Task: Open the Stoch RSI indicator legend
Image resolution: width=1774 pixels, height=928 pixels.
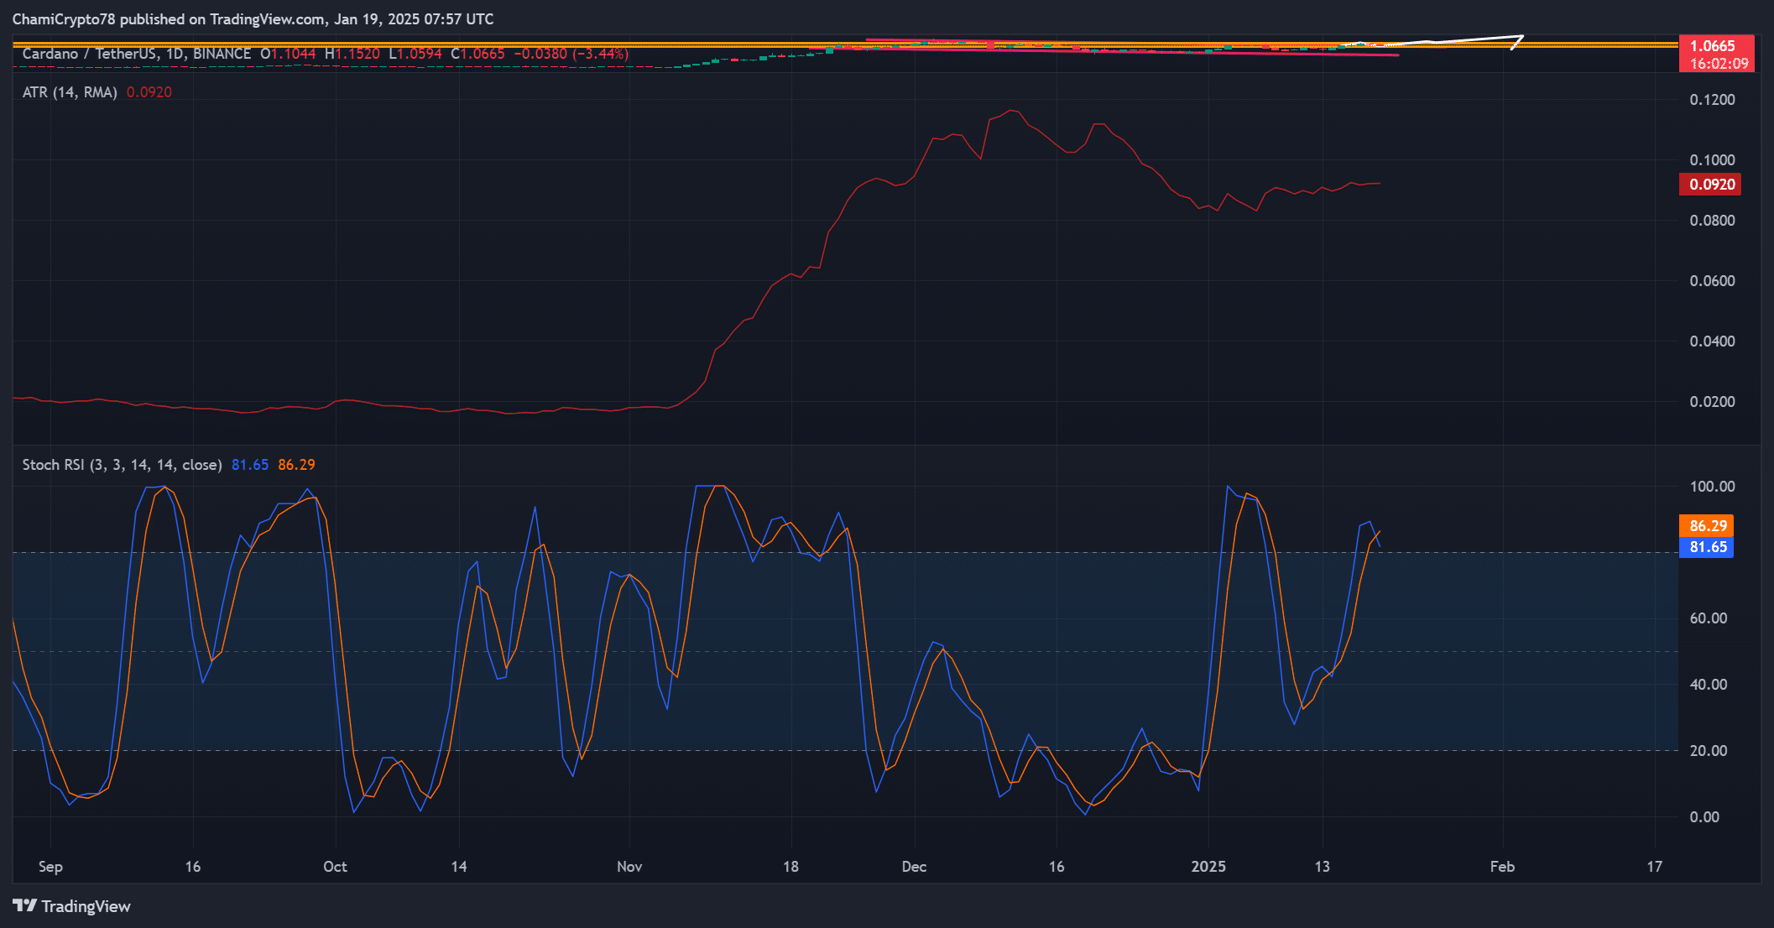Action: (122, 465)
